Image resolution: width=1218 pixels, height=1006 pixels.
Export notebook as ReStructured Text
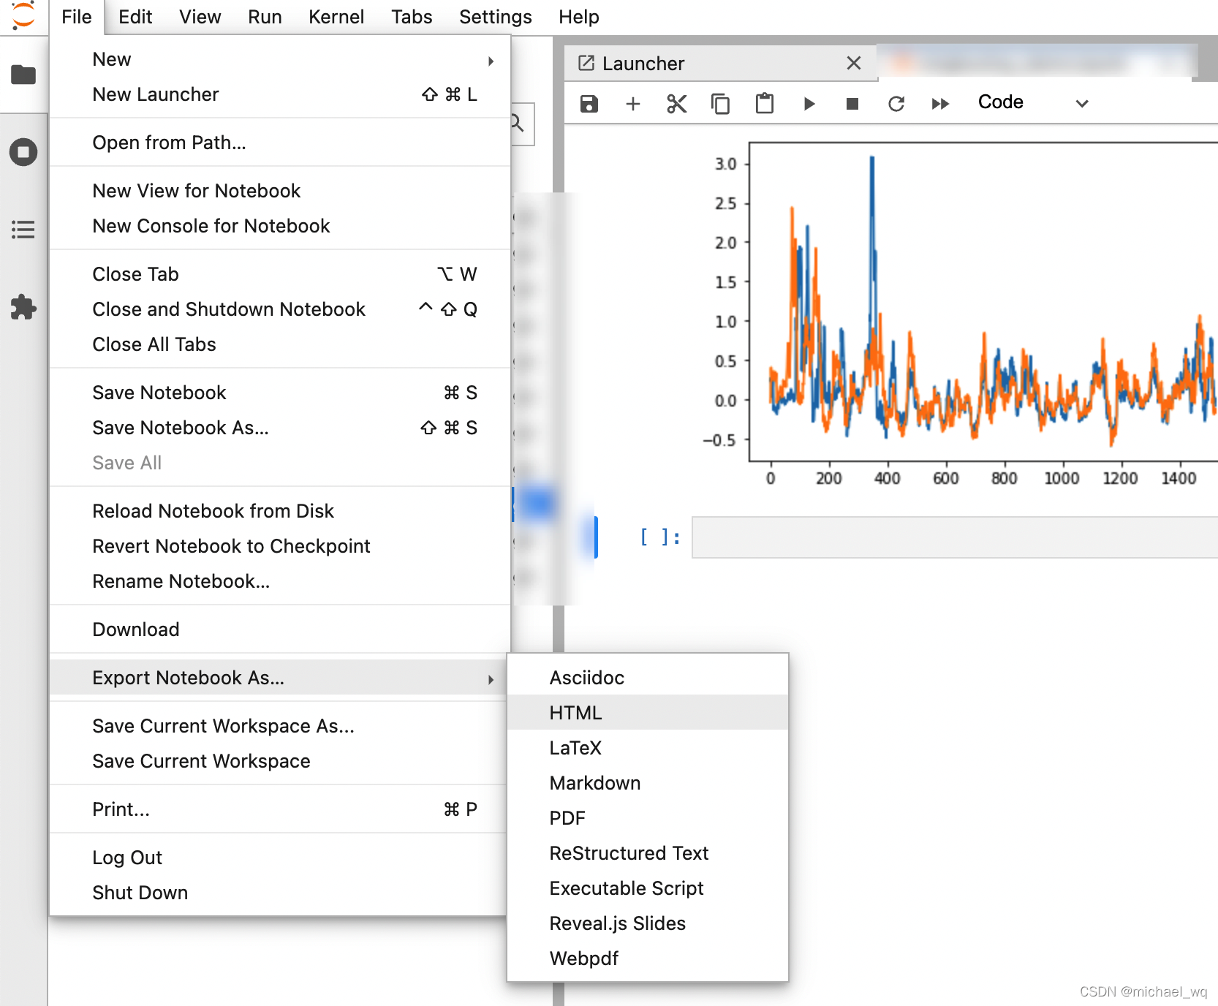coord(648,853)
